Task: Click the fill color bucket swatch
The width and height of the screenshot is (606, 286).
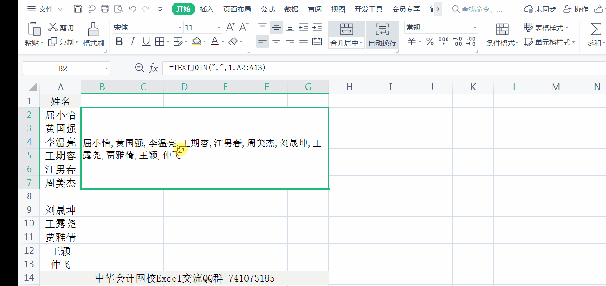Action: pyautogui.click(x=197, y=42)
